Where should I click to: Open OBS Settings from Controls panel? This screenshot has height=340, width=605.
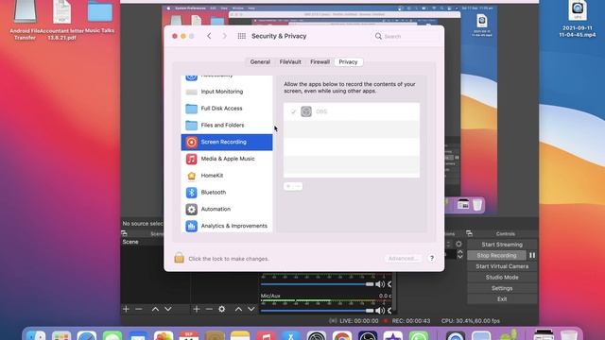(x=502, y=288)
